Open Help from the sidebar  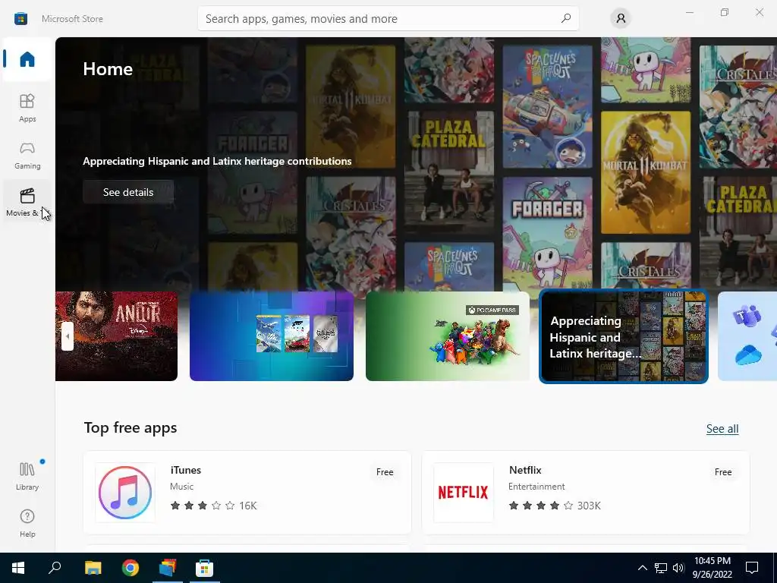tap(27, 523)
